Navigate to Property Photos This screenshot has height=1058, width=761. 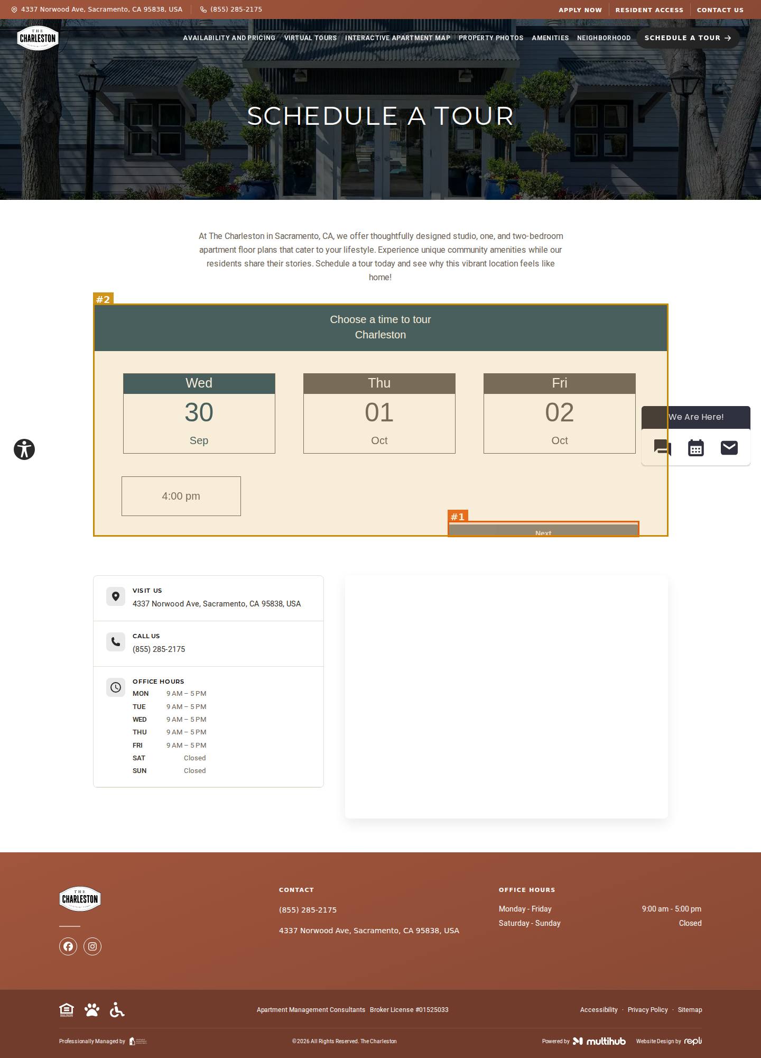491,38
